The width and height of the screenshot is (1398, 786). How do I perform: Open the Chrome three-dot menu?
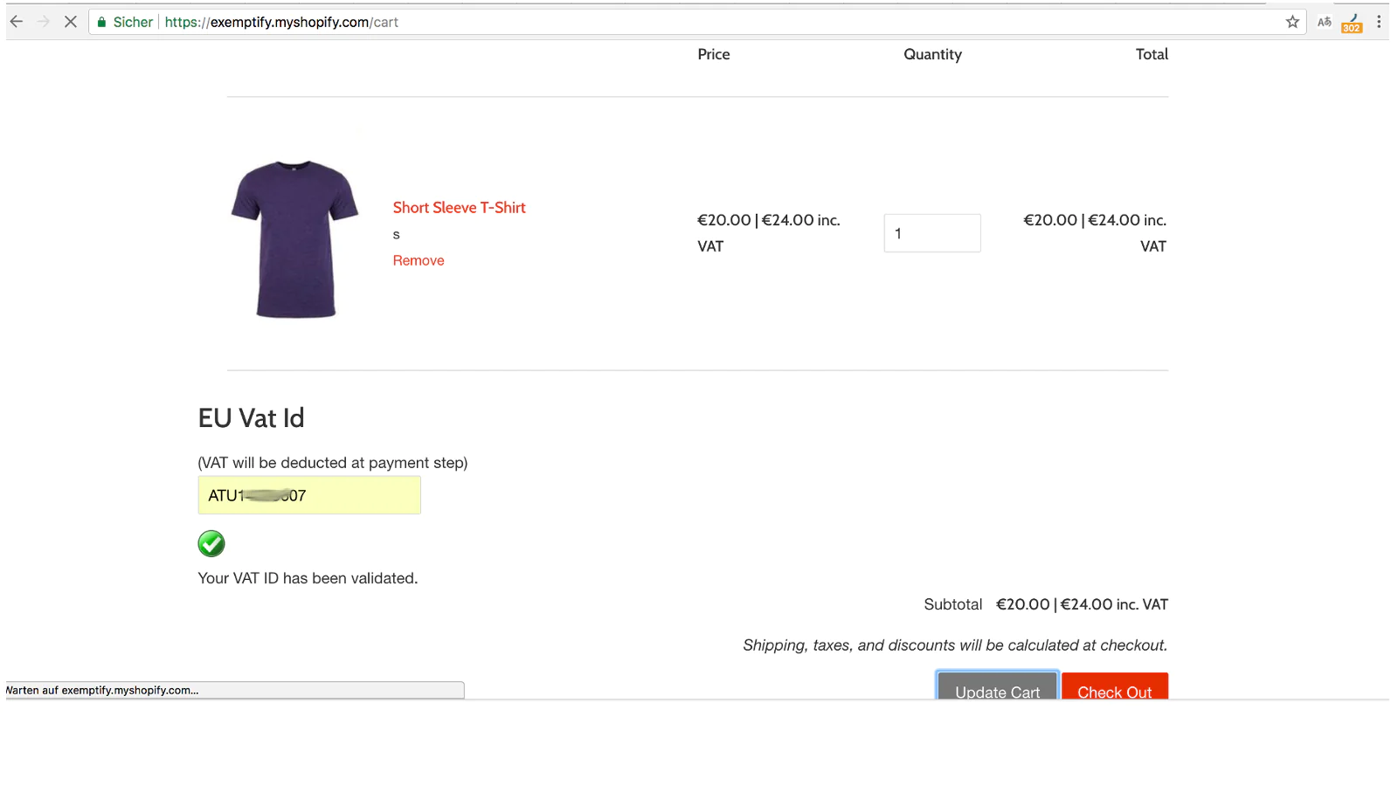click(1379, 22)
